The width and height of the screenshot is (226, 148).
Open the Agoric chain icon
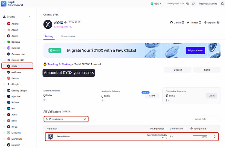coord(9,24)
